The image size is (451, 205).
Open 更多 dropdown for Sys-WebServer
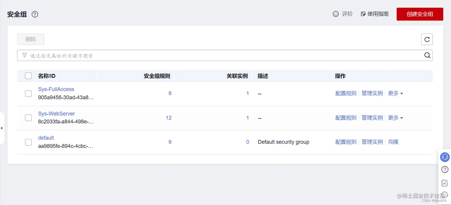tap(396, 118)
